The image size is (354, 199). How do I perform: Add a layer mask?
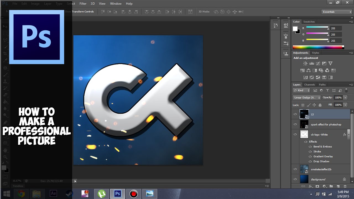tap(317, 186)
